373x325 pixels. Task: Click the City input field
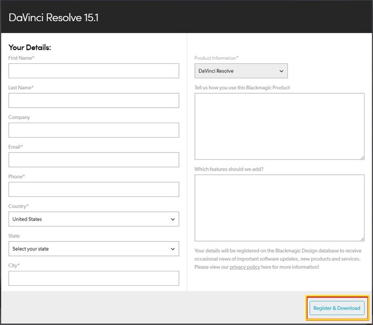(x=94, y=278)
